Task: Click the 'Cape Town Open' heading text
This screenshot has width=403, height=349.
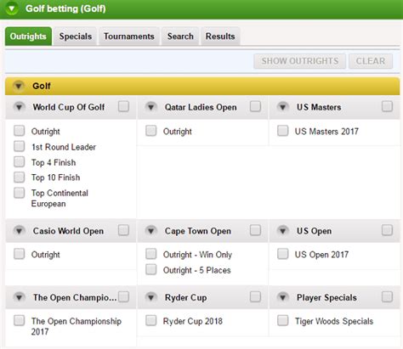Action: click(198, 231)
